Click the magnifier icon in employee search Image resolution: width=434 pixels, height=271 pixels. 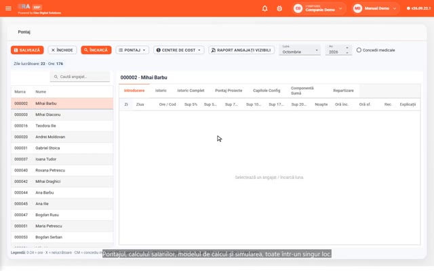[x=56, y=77]
